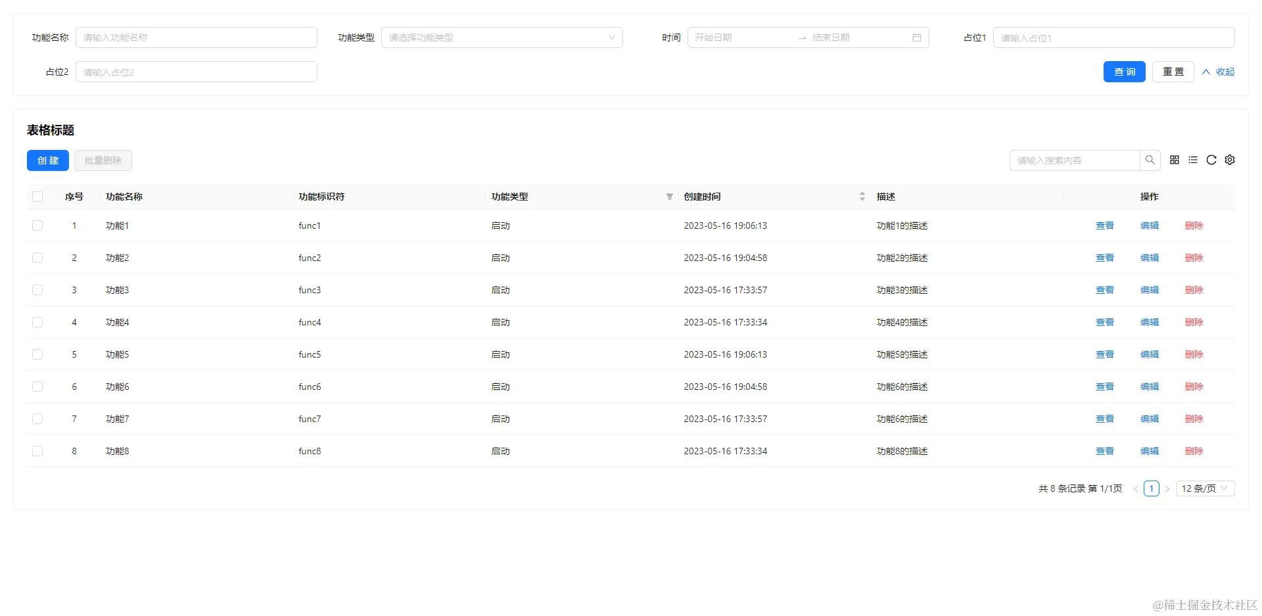Click the 重置 button
Viewport: 1262px width, 616px height.
click(x=1173, y=72)
